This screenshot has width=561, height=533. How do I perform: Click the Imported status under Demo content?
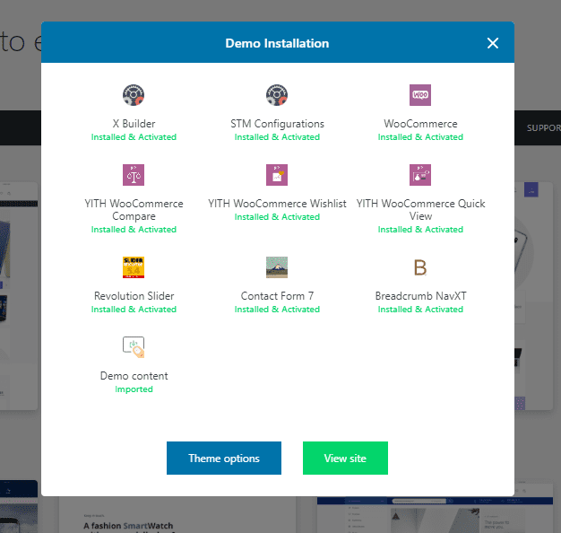pos(134,389)
